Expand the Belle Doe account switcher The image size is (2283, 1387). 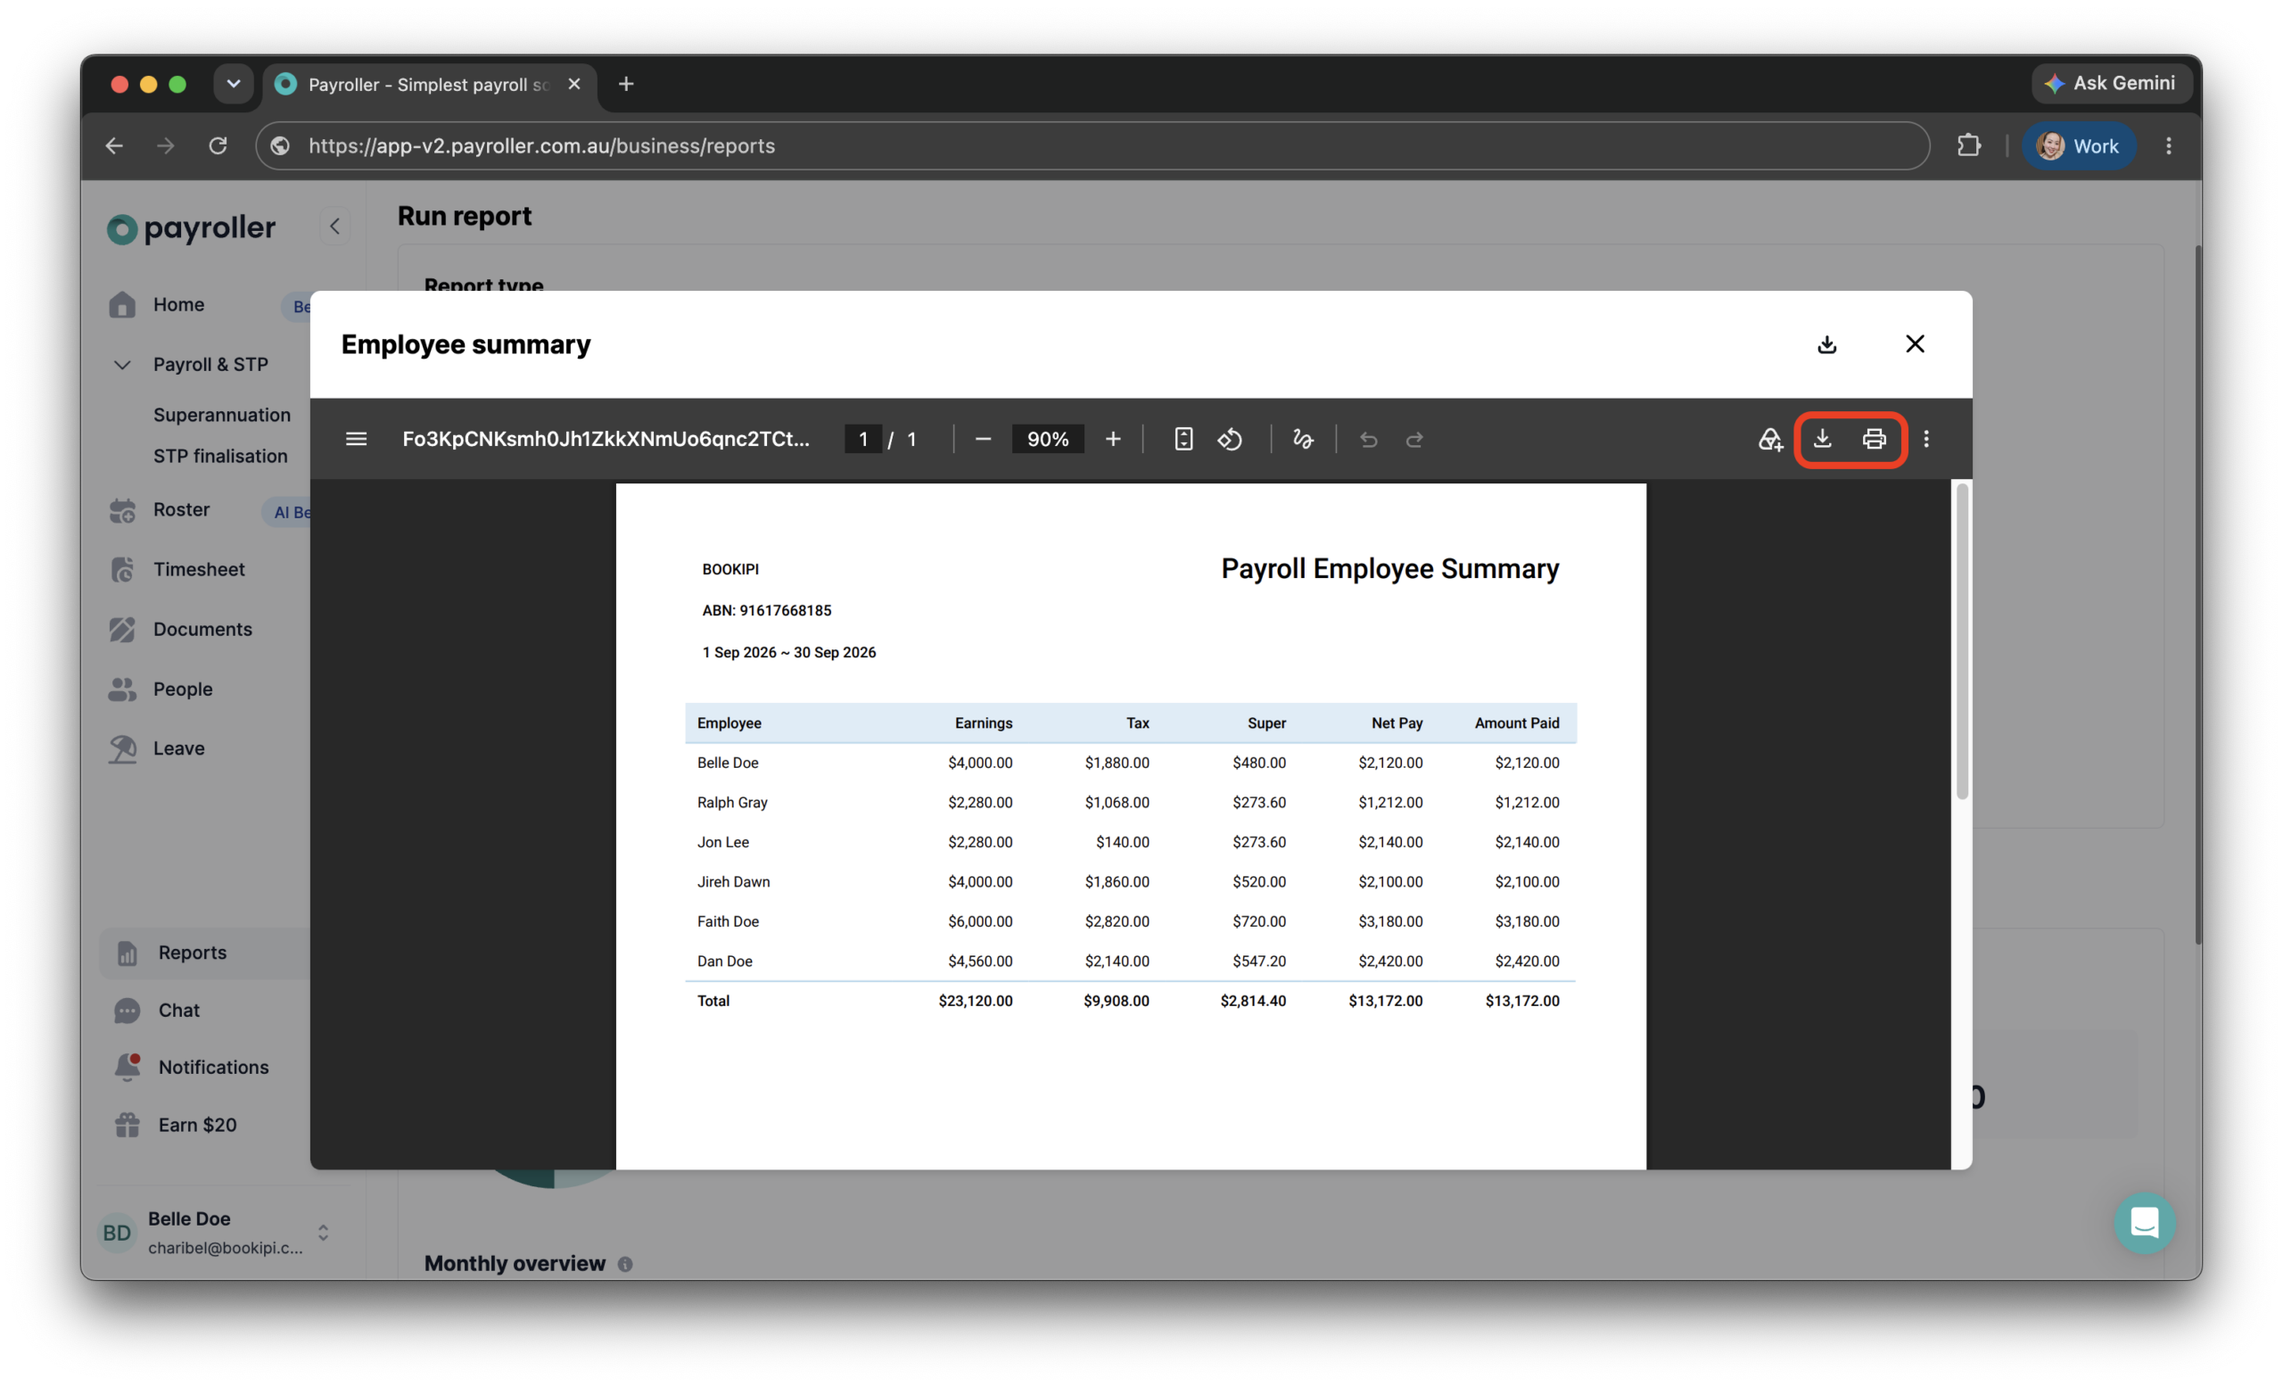324,1233
